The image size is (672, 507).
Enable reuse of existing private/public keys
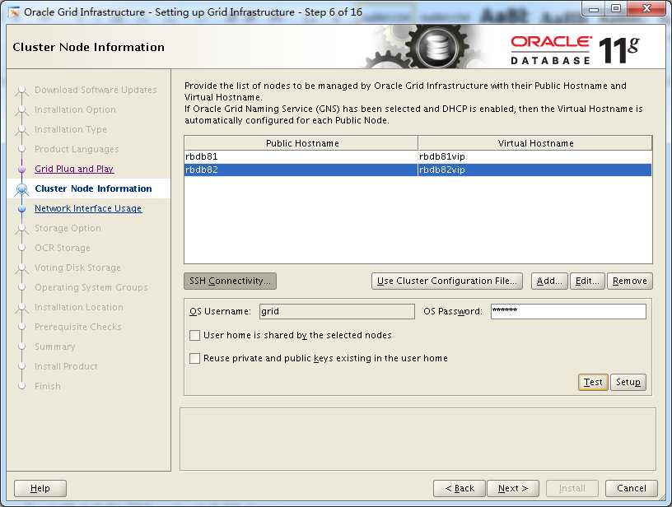click(194, 358)
